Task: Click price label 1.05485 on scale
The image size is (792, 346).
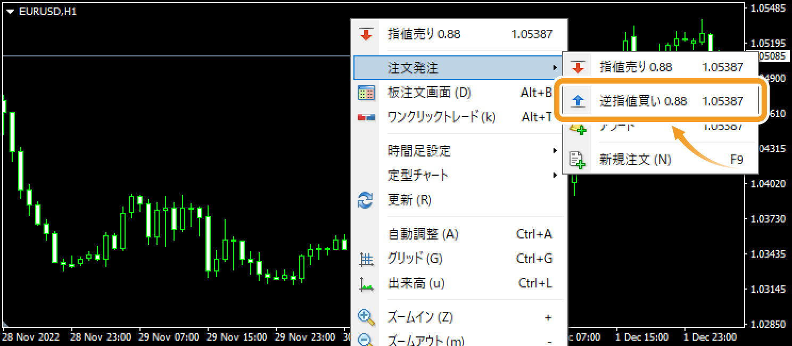Action: click(769, 9)
